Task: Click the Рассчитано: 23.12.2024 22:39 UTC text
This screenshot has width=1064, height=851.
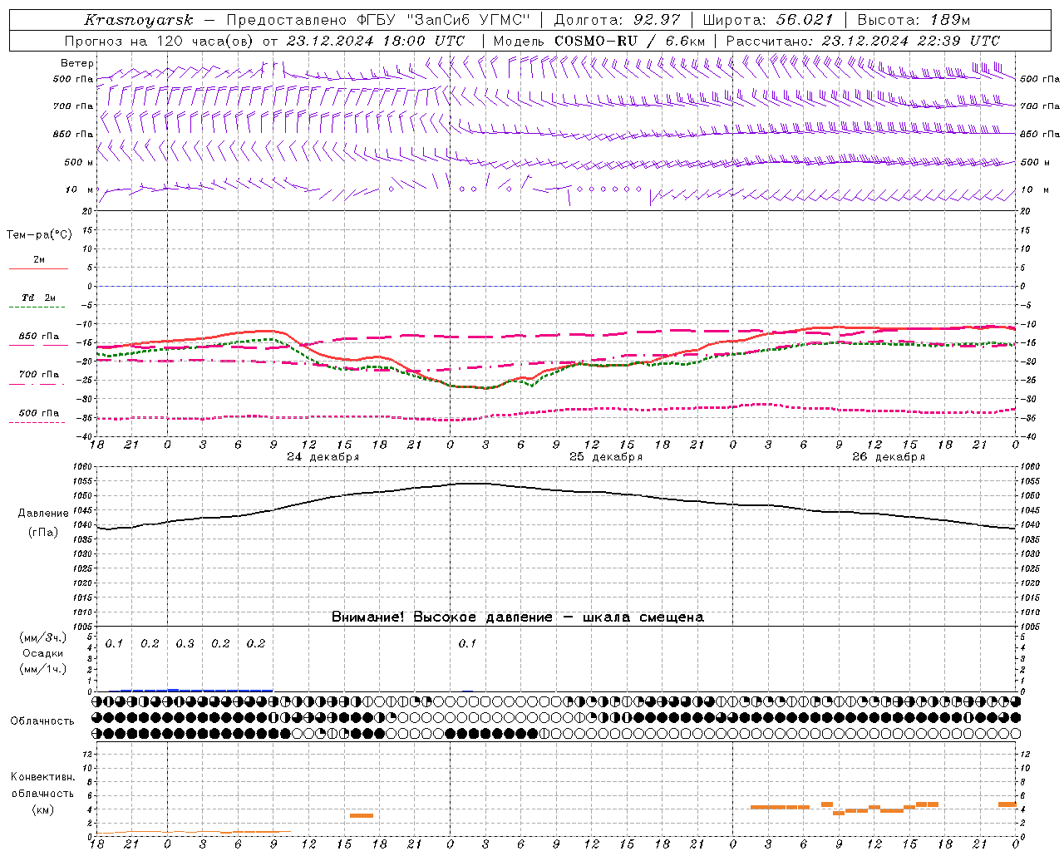Action: tap(863, 41)
